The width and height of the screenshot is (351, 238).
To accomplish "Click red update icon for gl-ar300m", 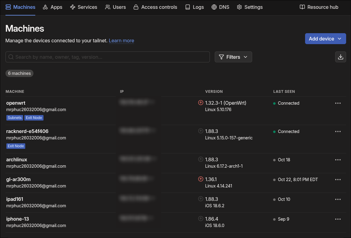I will [201, 179].
